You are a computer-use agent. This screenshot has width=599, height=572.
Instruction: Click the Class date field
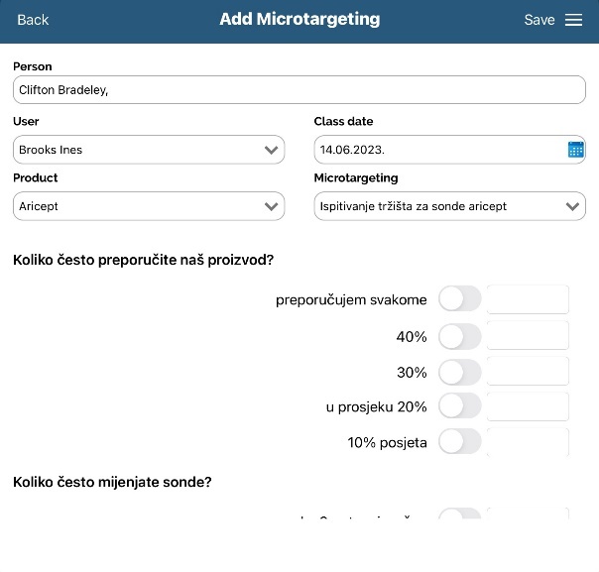[x=438, y=150]
